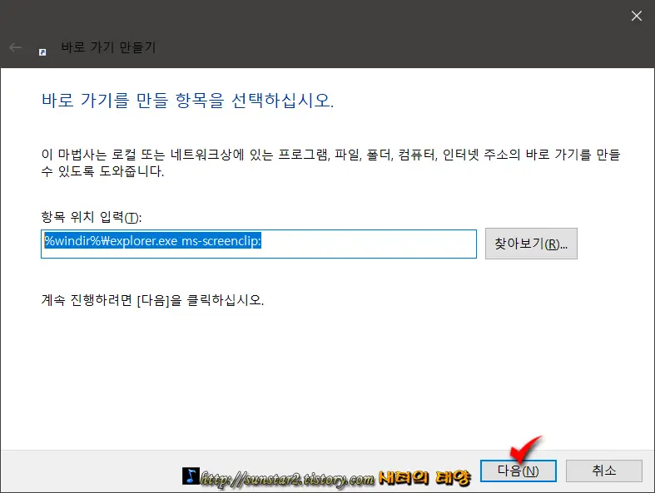
Task: Click the heading 바로 가기를 만들 항목을 선택하십시오
Action: [187, 101]
